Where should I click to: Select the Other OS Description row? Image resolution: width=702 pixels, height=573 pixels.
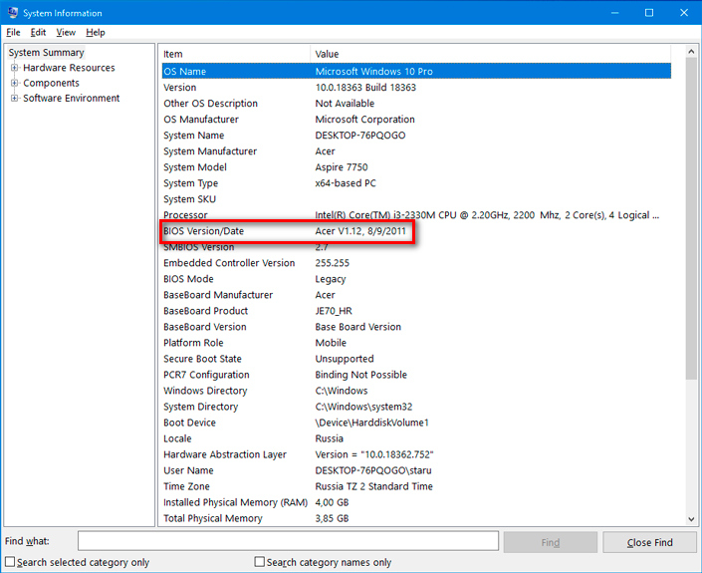click(416, 104)
